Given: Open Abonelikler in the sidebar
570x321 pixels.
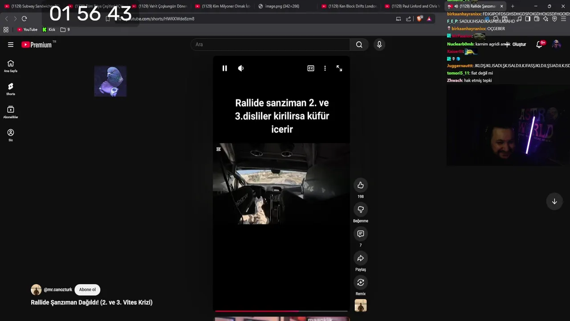Looking at the screenshot, I should click(x=11, y=112).
